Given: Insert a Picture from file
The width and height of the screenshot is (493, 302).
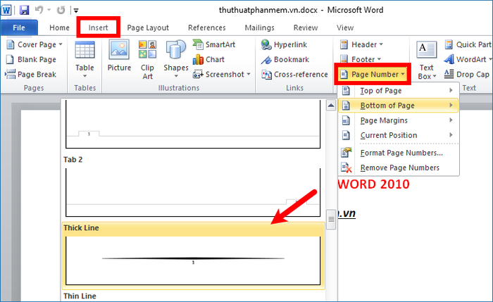Looking at the screenshot, I should point(119,56).
